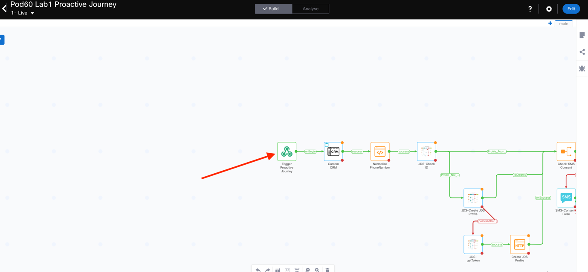Select the Check-SMS Consent branch node
The height and width of the screenshot is (272, 588).
pyautogui.click(x=566, y=152)
